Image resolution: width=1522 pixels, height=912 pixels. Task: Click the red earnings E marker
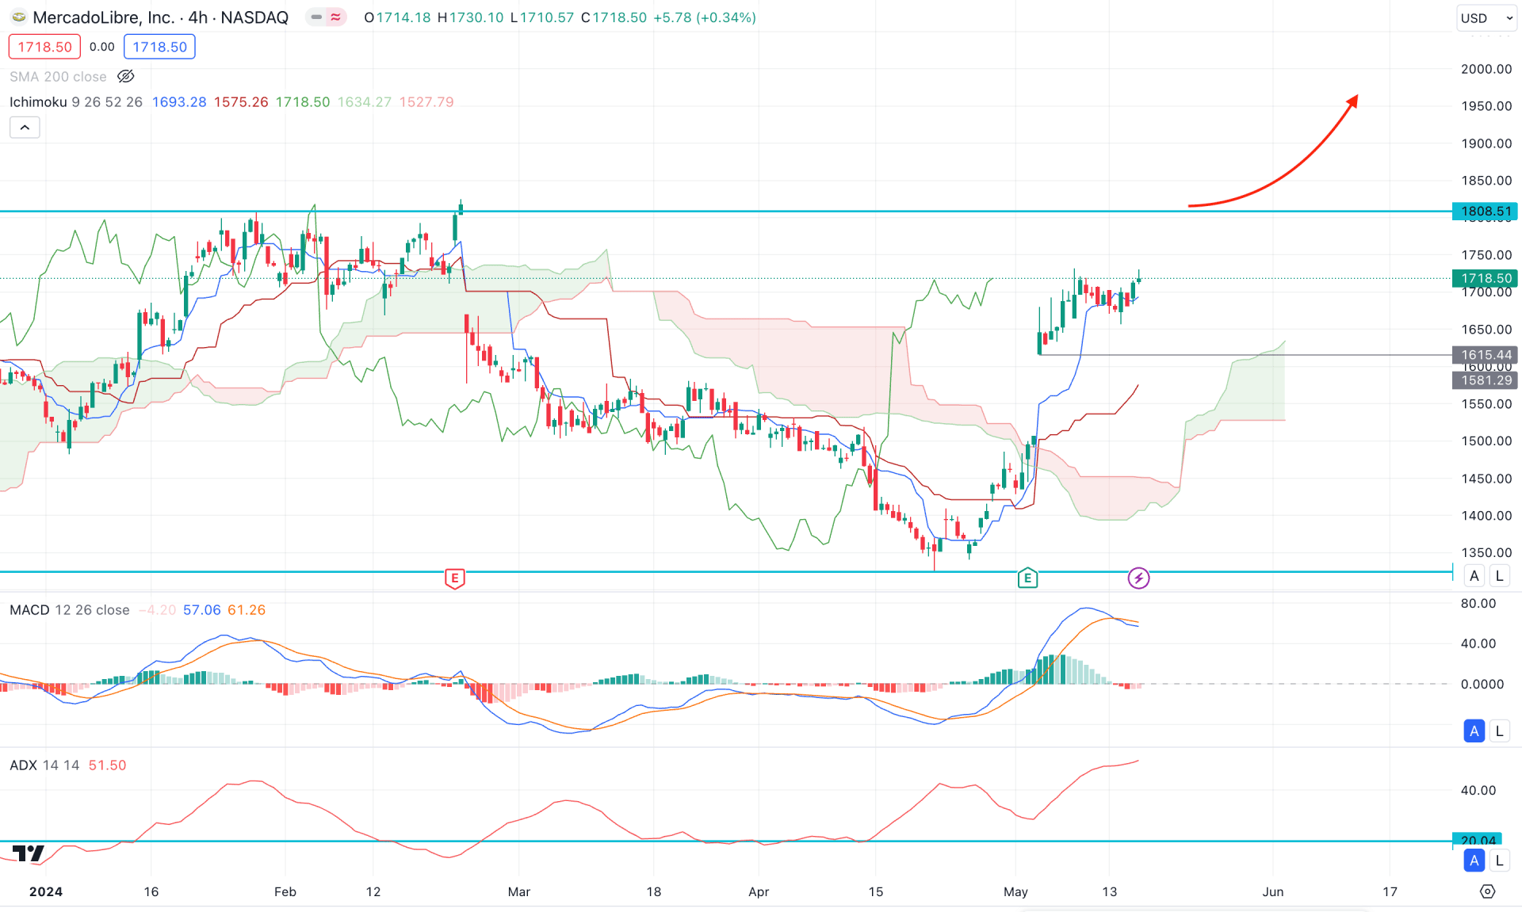coord(455,578)
